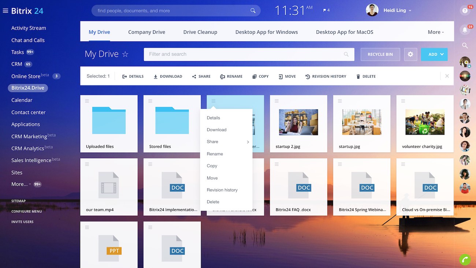Screen dimensions: 476x268
Task: Click the help question mark icon
Action: (465, 11)
